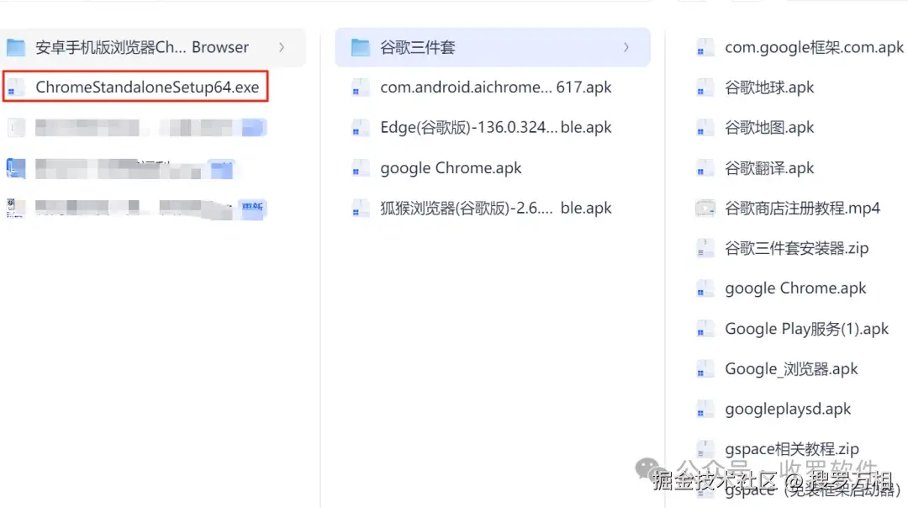Screen dimensions: 908x508
Task: Select Google_浏览器.apk file
Action: pyautogui.click(x=800, y=369)
